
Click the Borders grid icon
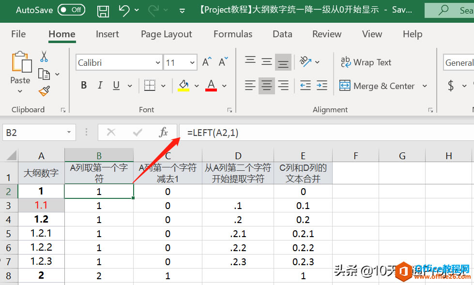(150, 86)
